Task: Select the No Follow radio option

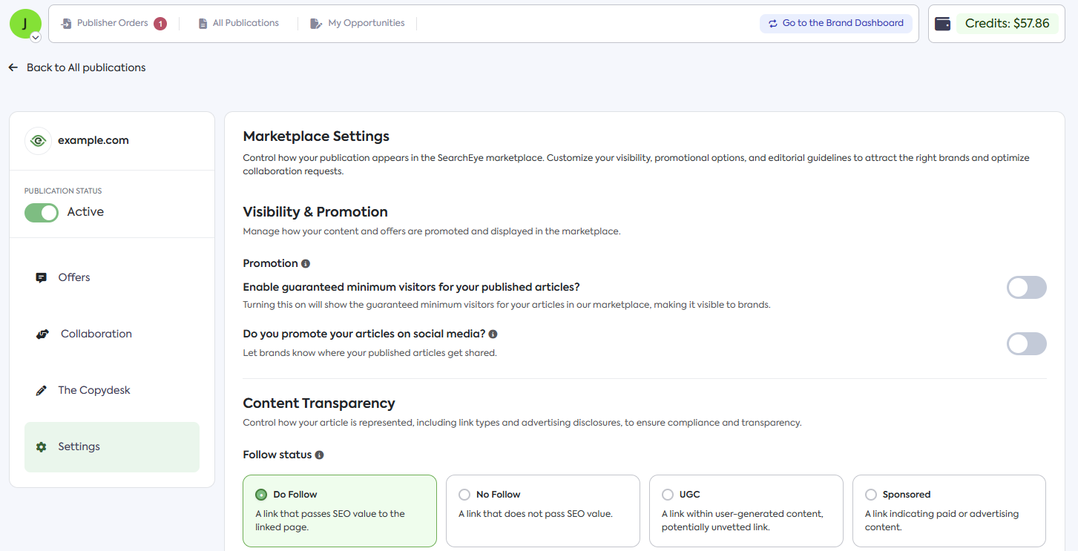Action: 464,495
